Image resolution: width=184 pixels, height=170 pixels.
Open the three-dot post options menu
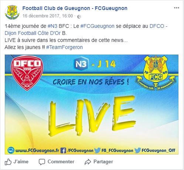(x=176, y=8)
